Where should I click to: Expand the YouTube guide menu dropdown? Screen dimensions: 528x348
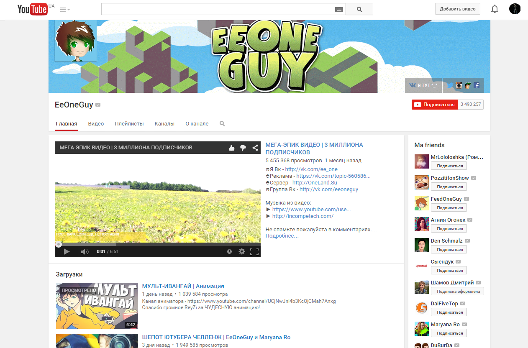65,9
